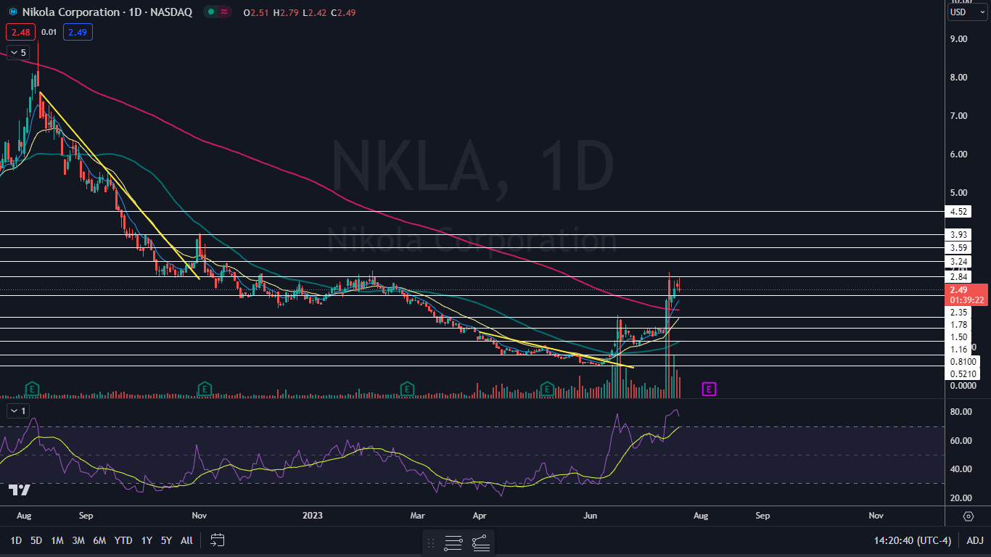This screenshot has width=991, height=557.
Task: Click the 2.84 horizontal line price label
Action: point(958,277)
